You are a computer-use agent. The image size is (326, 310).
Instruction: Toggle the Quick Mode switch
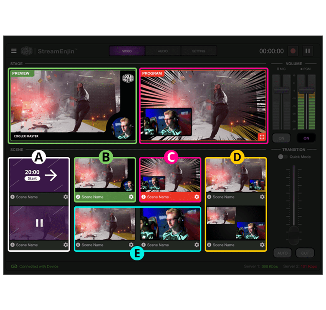click(x=283, y=157)
